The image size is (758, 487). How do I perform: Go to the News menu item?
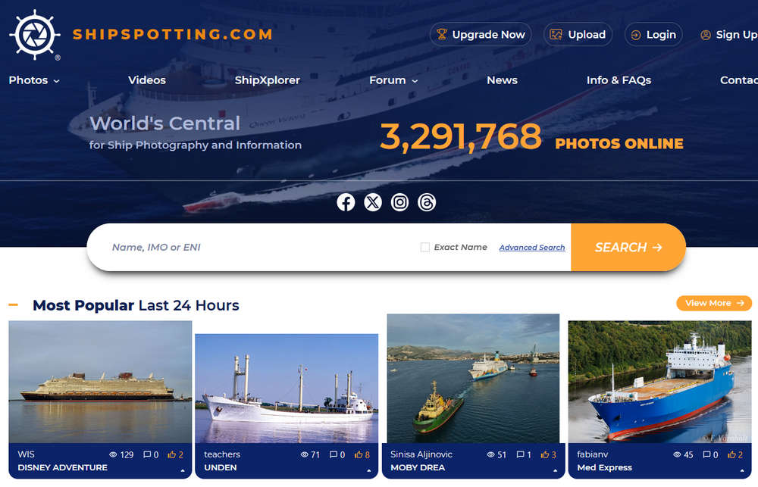[x=503, y=80]
